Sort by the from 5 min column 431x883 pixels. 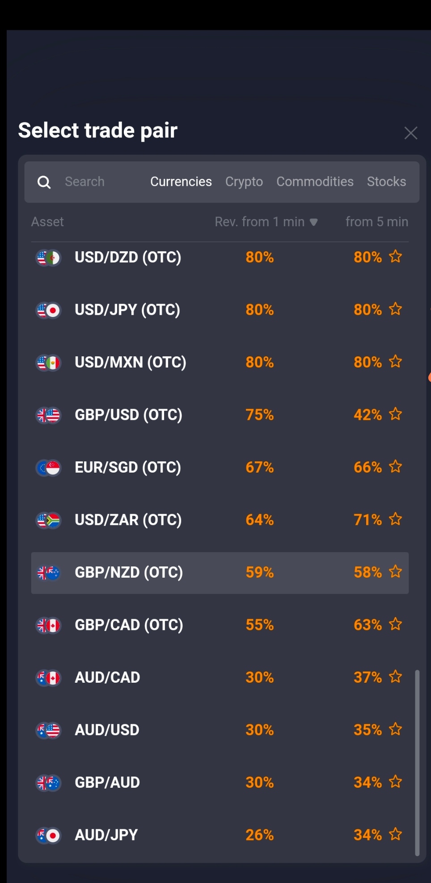click(x=376, y=222)
